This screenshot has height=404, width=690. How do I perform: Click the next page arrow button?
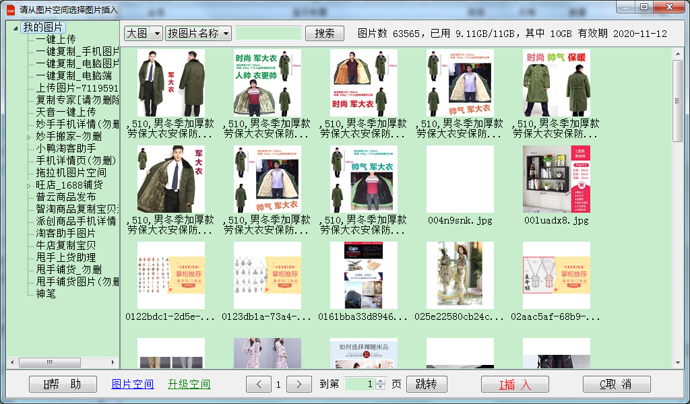299,384
